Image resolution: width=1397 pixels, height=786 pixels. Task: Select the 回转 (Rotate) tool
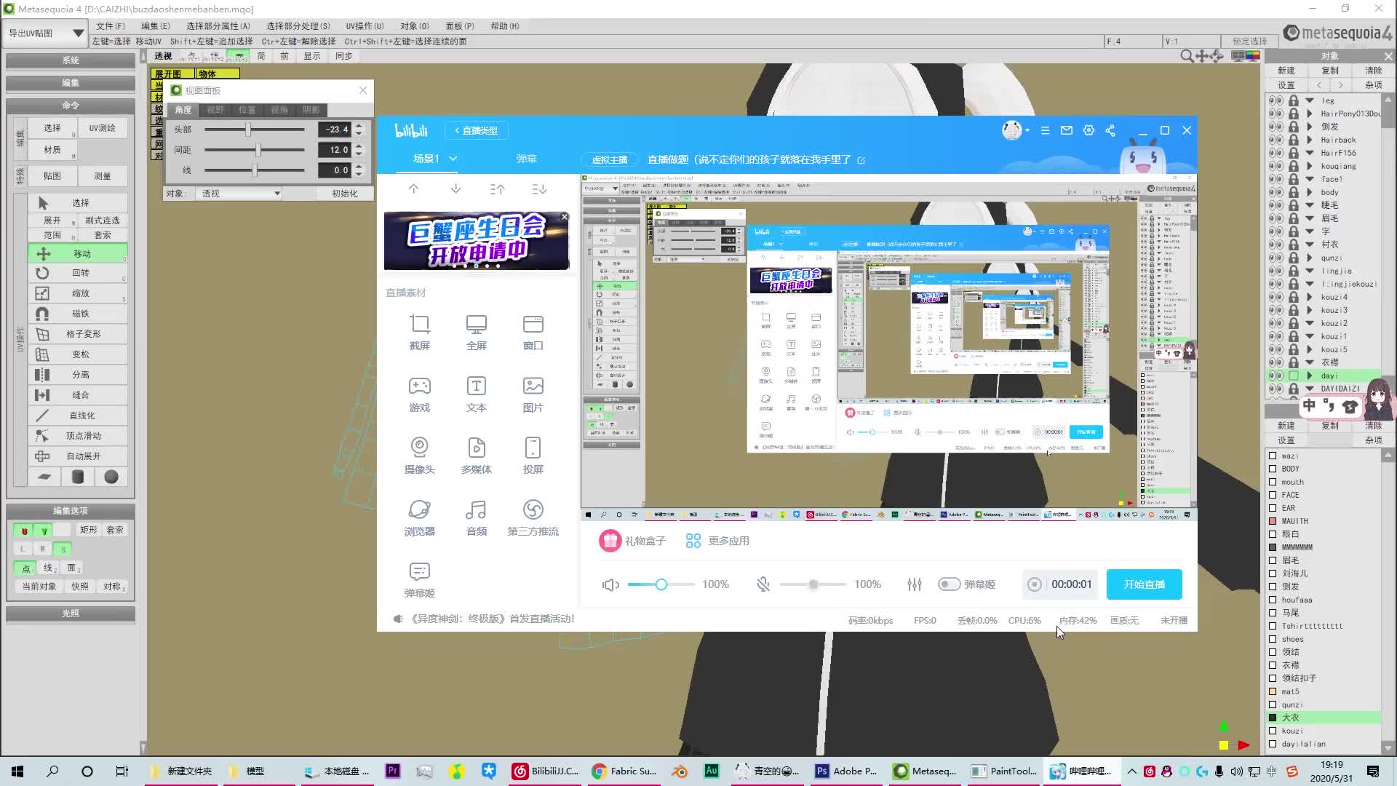pos(79,273)
